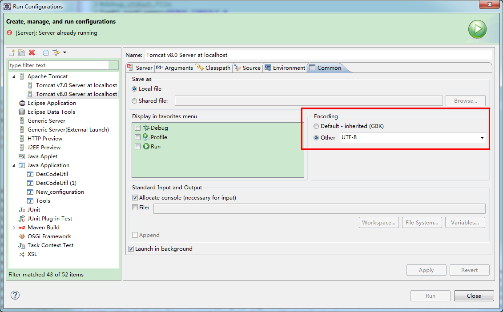
Task: Click the Close button
Action: click(x=474, y=296)
